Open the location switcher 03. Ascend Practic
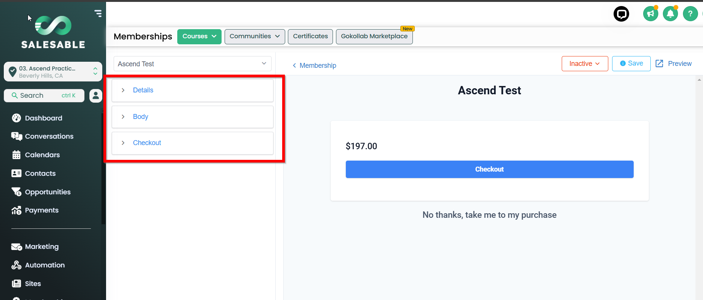The width and height of the screenshot is (703, 300). click(53, 72)
